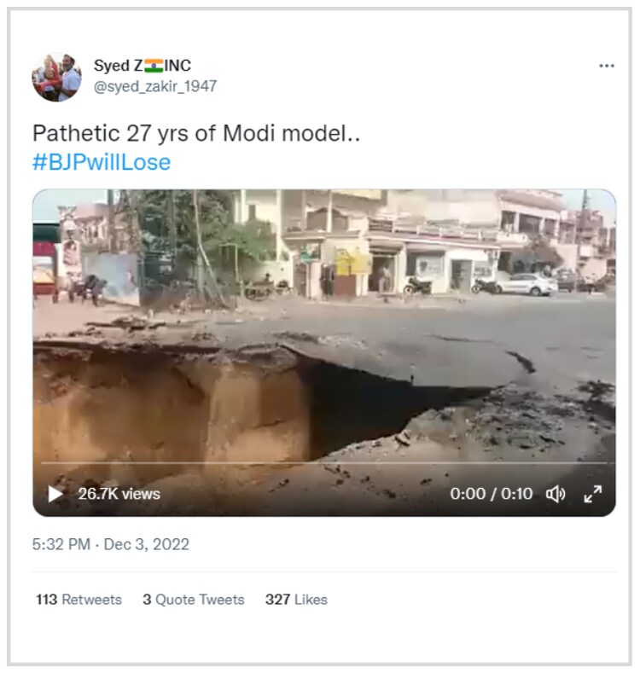Open the #BJPwillLose hashtag
640x673 pixels.
pos(102,162)
